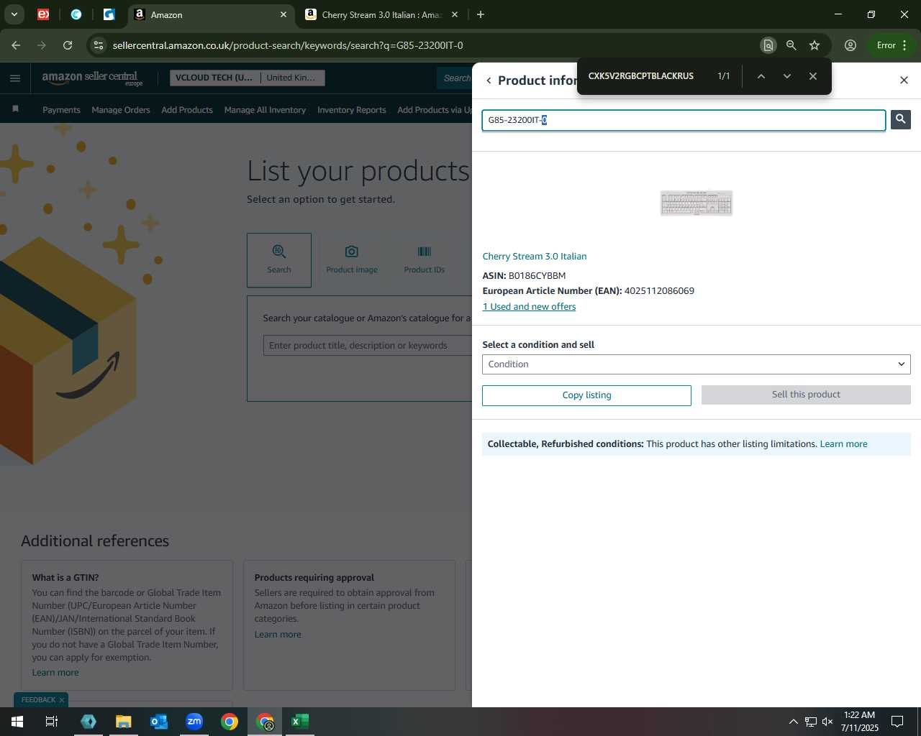Select the Product IDs search option
The height and width of the screenshot is (736, 921).
[x=424, y=259]
